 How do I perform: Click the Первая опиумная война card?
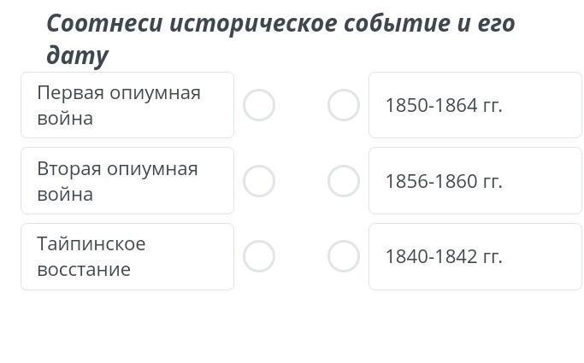tap(127, 105)
